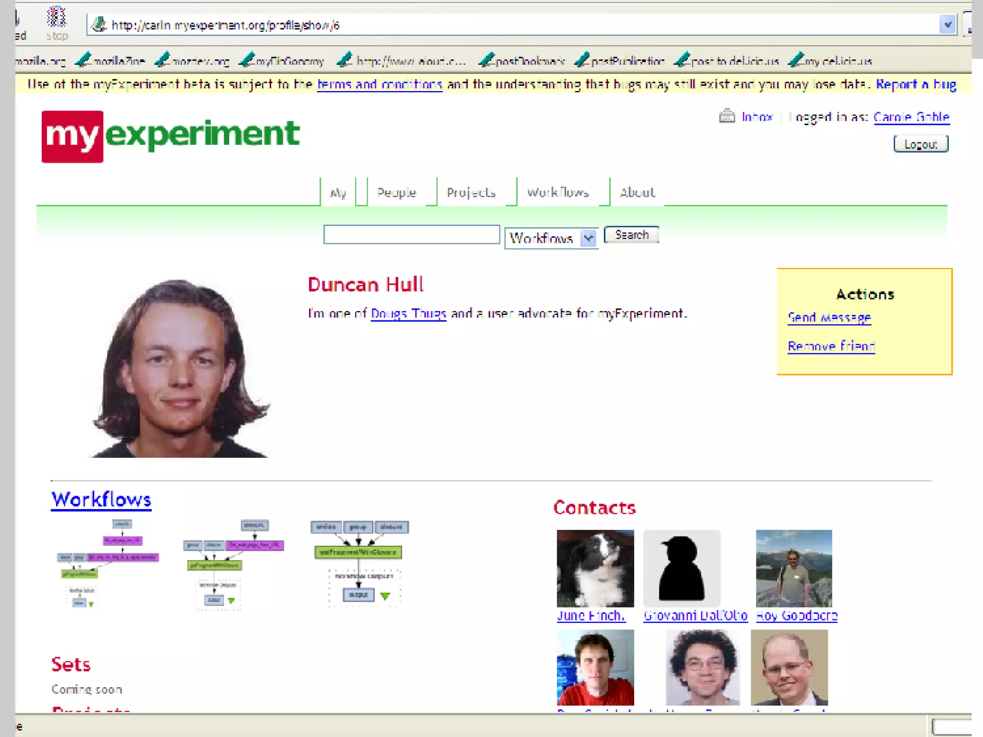This screenshot has height=737, width=983.
Task: Expand the address bar URL history dropdown
Action: 947,24
